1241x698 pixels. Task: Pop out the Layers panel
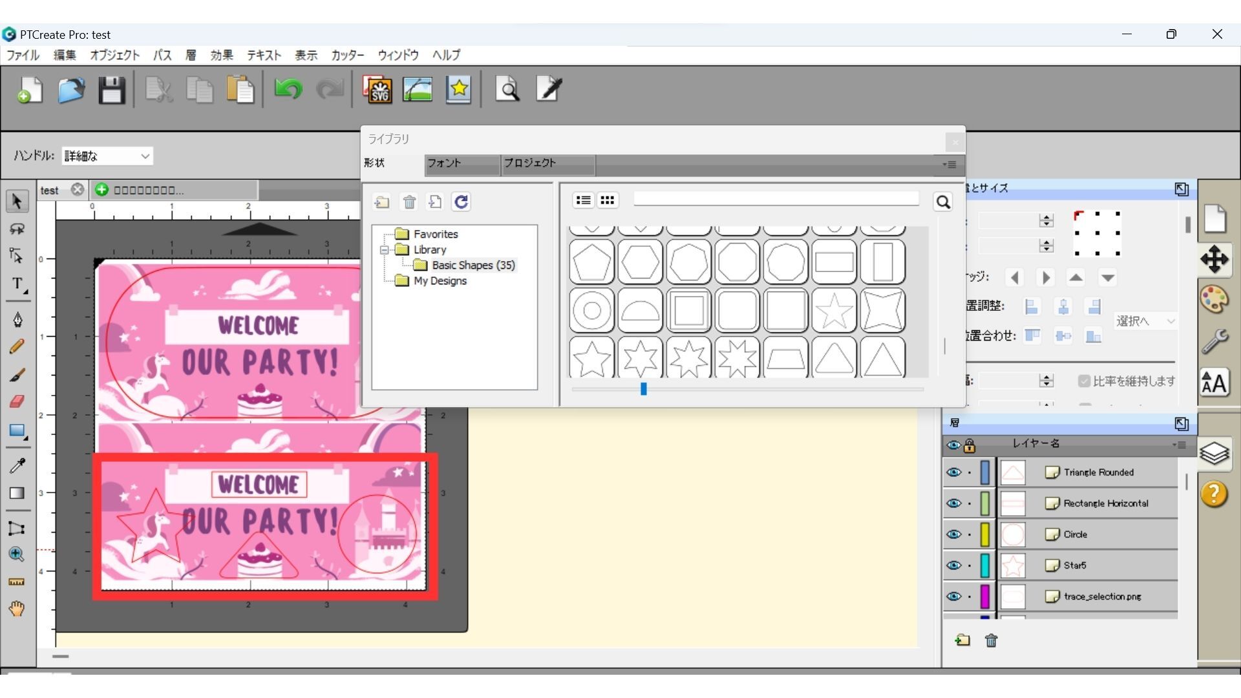1182,424
